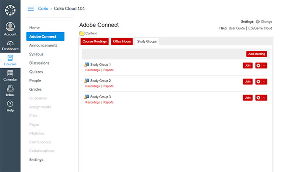Open the Canvas logo home icon
The height and width of the screenshot is (172, 291).
click(10, 10)
